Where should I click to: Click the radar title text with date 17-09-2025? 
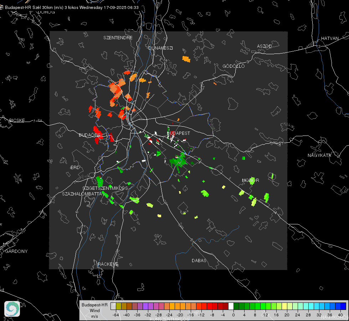(72, 7)
